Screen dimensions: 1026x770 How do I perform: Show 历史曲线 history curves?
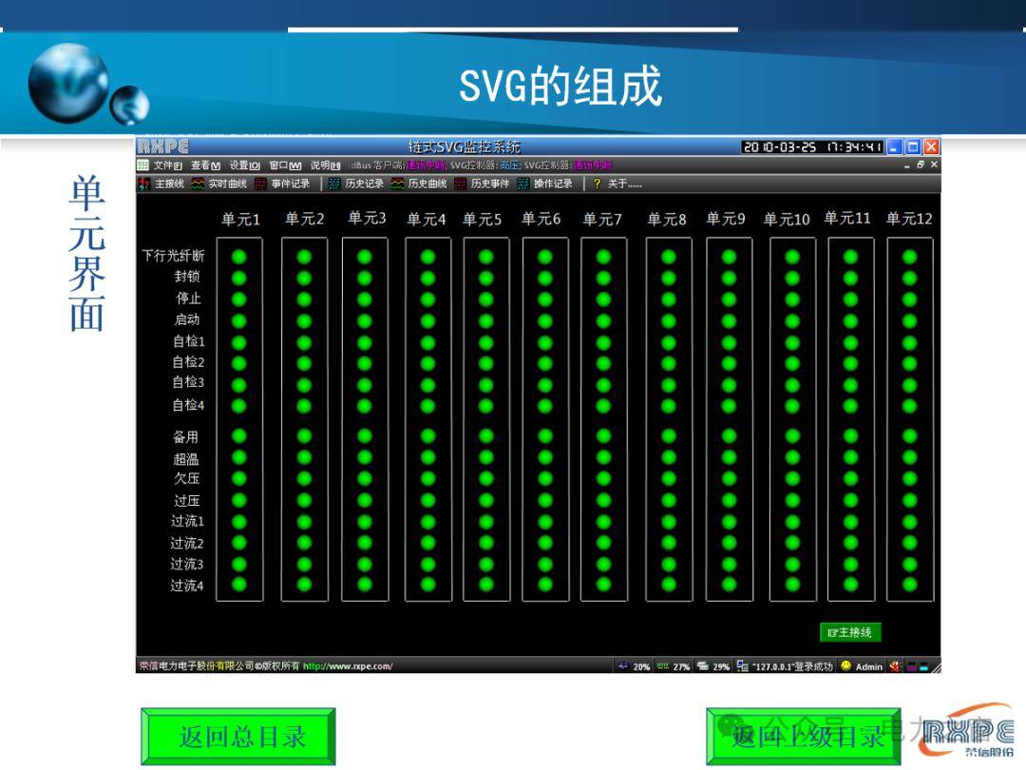click(419, 183)
